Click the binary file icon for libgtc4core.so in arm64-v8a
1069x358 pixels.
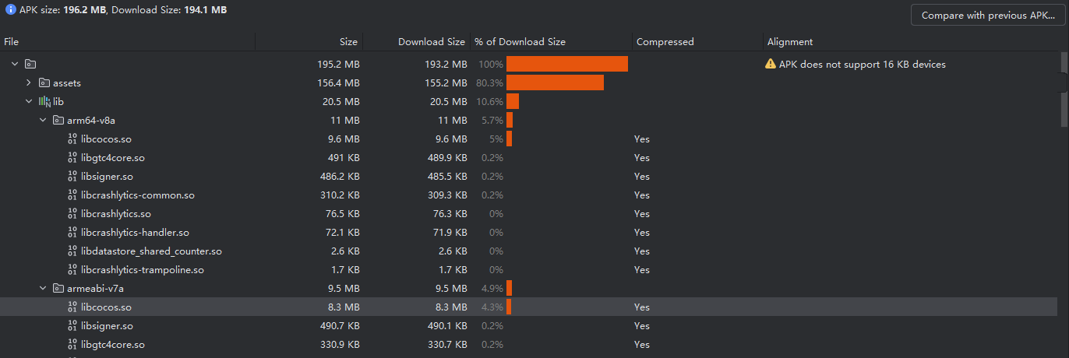pyautogui.click(x=72, y=158)
